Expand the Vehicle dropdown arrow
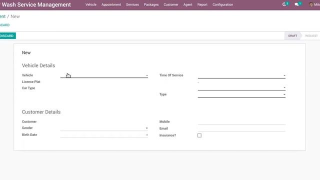The height and width of the screenshot is (180, 320). point(146,75)
